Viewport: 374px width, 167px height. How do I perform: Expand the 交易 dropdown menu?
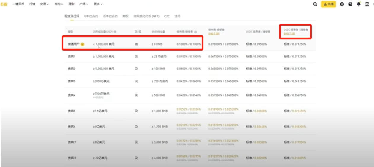tap(44, 4)
